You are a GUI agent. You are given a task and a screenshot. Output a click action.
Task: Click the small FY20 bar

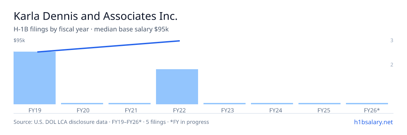pyautogui.click(x=82, y=104)
